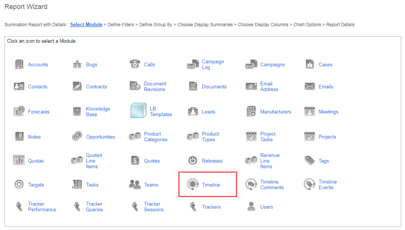This screenshot has width=405, height=230.
Task: Choose the Timeline module icon
Action: coord(193,184)
